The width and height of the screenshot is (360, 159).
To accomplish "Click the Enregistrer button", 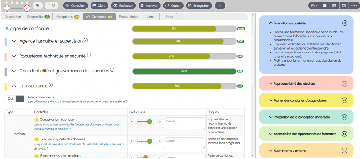I will pyautogui.click(x=199, y=6).
